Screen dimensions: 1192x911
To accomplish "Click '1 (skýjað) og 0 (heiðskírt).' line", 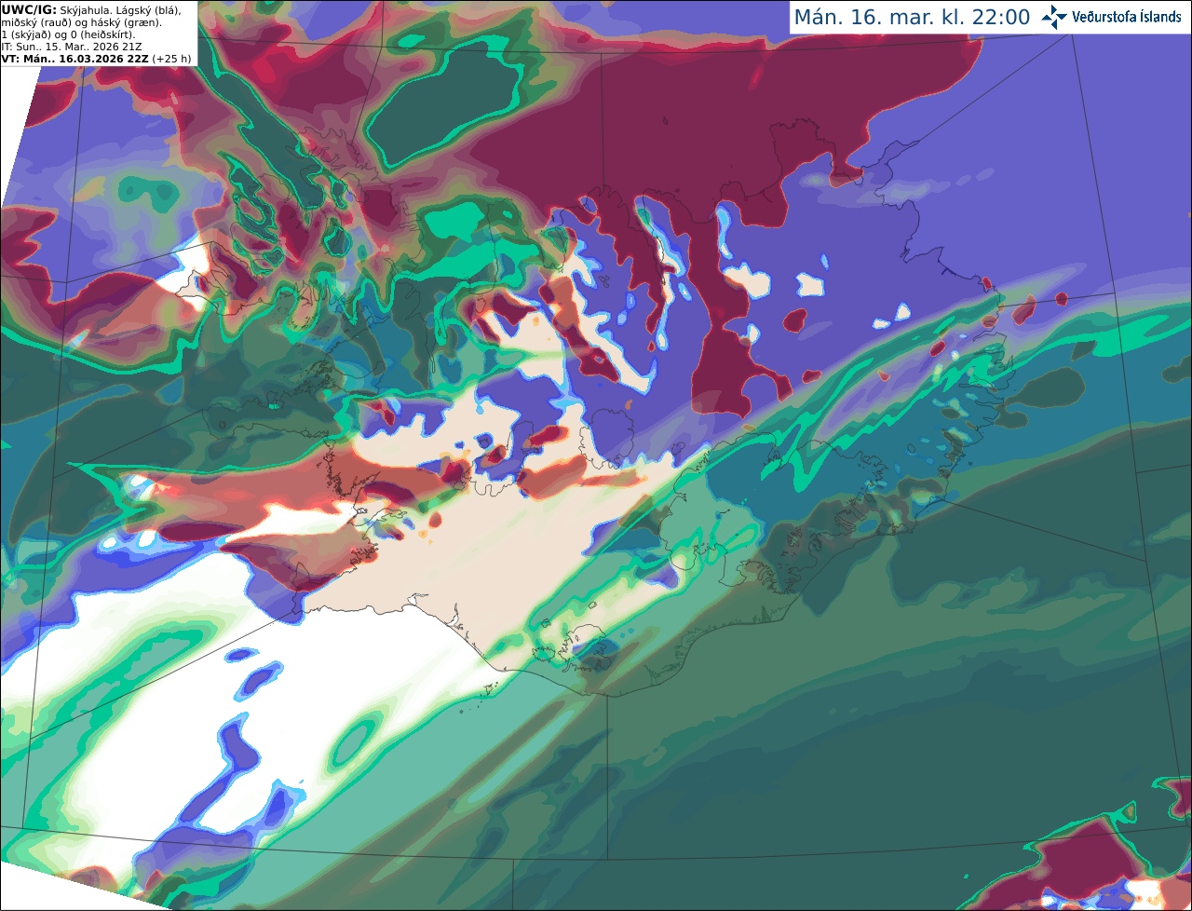I will click(x=68, y=34).
